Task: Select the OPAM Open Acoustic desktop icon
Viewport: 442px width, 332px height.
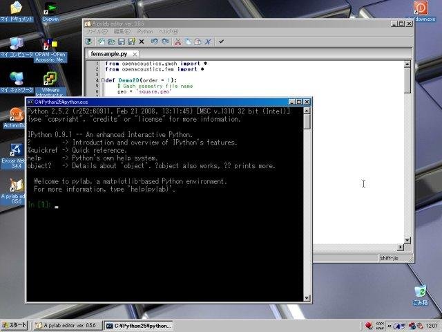Action: [50, 50]
